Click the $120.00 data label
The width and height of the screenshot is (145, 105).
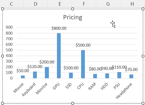(x=35, y=66)
